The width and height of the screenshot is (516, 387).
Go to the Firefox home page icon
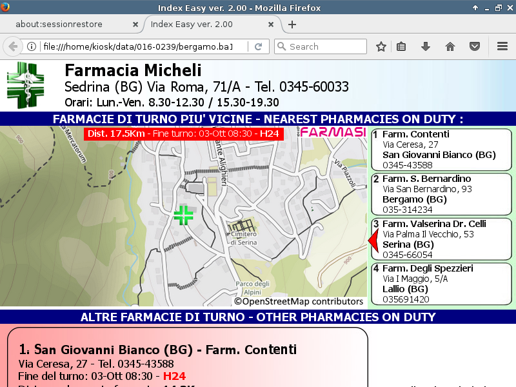pyautogui.click(x=450, y=46)
